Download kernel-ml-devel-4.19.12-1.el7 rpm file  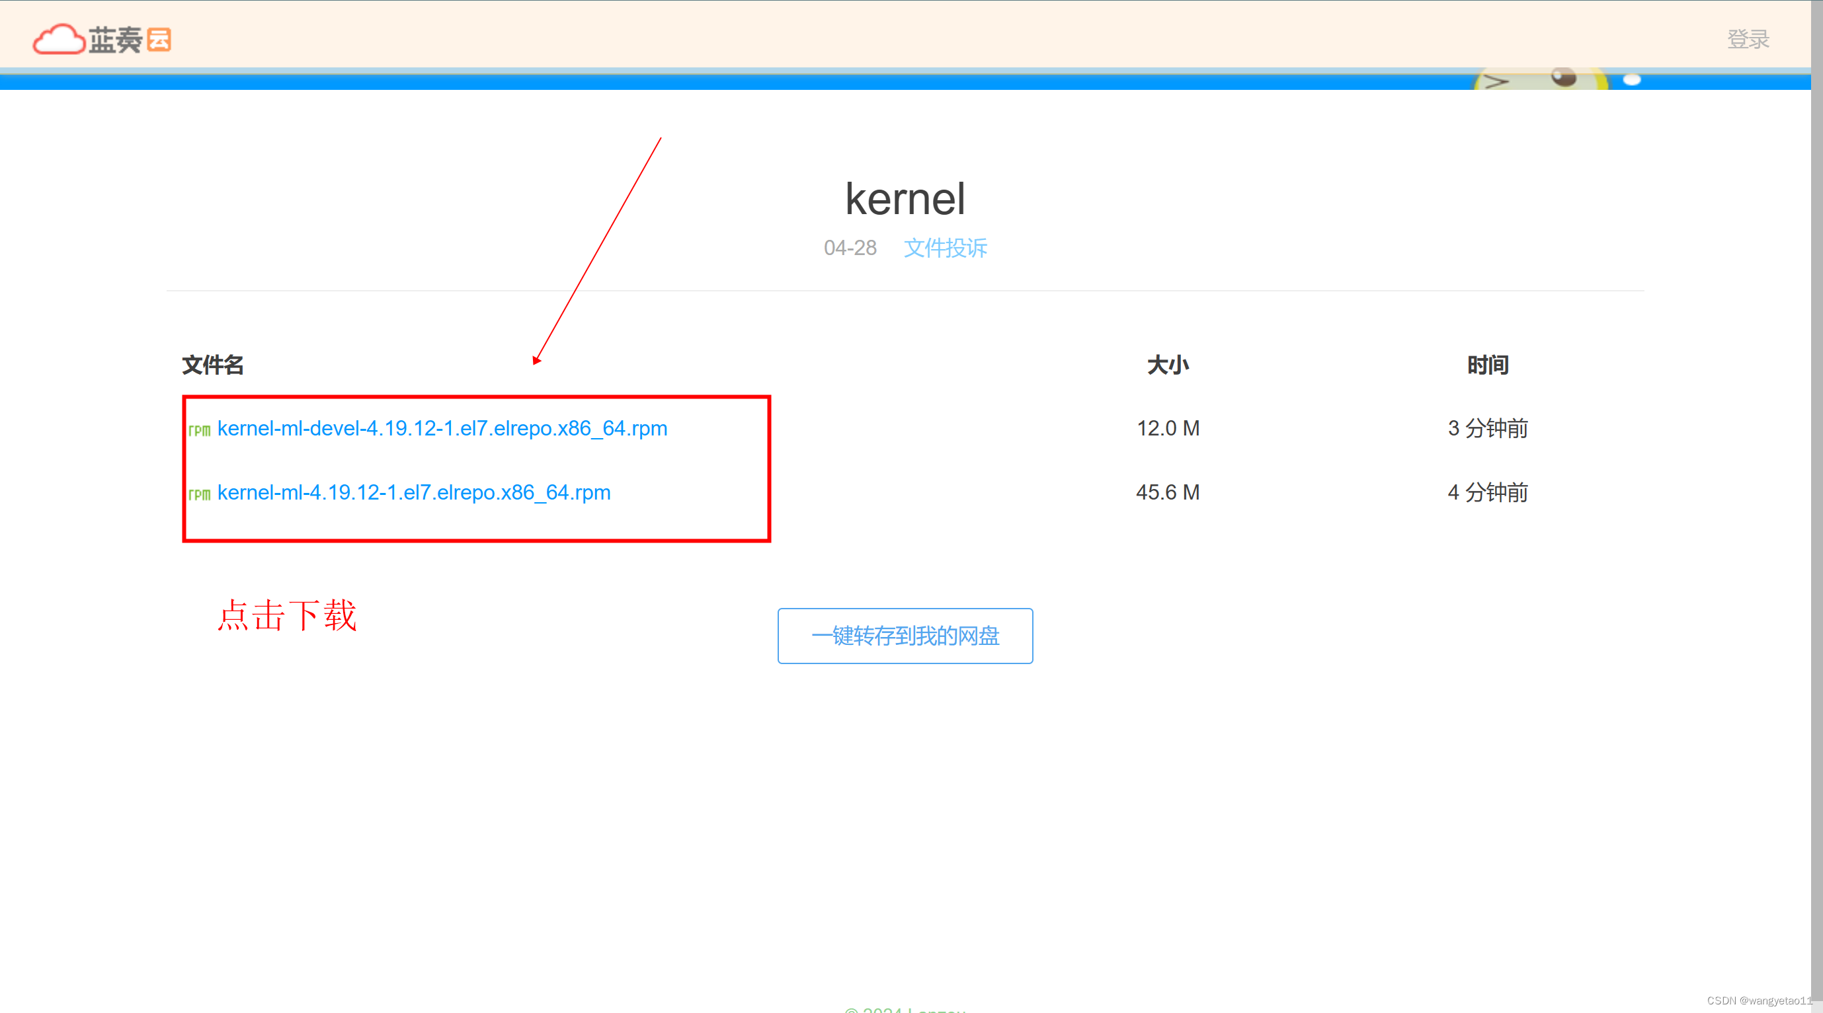(443, 429)
